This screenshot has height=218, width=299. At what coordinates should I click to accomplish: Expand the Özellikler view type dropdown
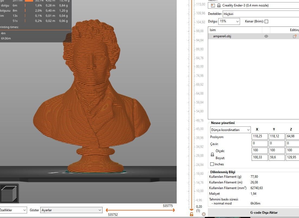(x=13, y=210)
